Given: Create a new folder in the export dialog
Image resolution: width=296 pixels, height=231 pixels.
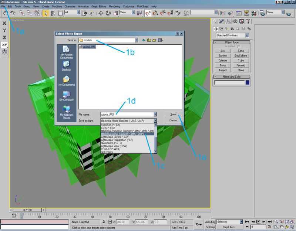Looking at the screenshot, I should click(154, 40).
